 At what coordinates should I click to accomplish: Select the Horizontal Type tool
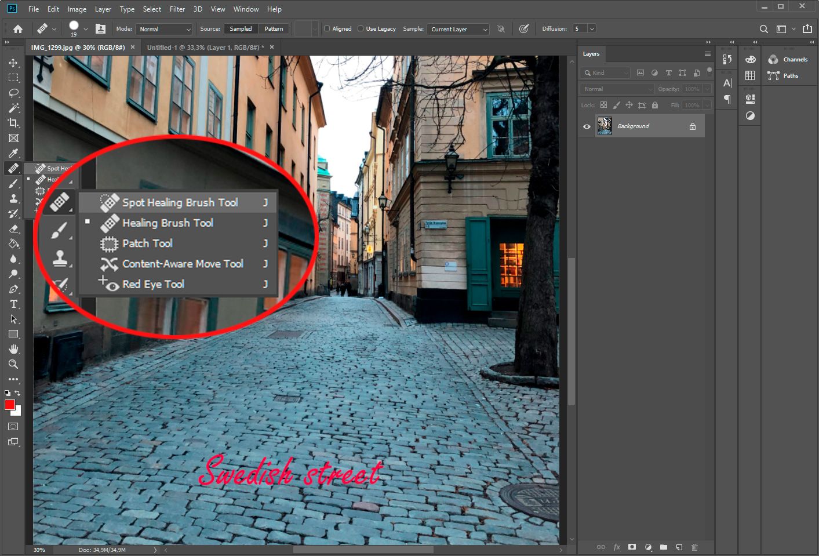[x=13, y=304]
